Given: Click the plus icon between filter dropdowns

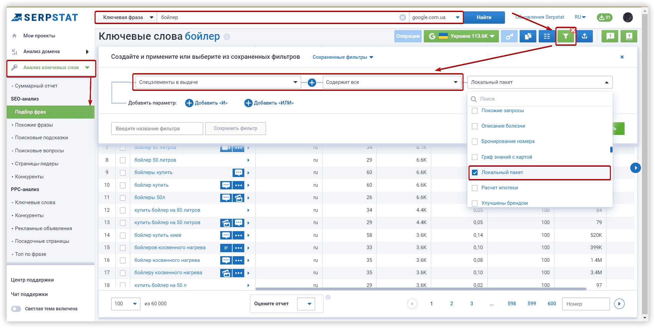Looking at the screenshot, I should click(x=312, y=83).
